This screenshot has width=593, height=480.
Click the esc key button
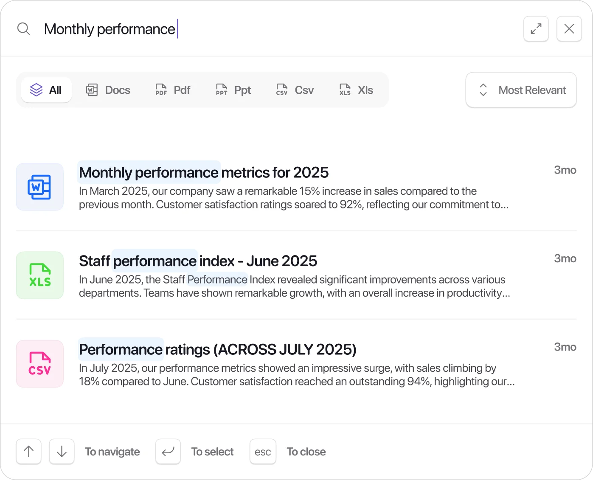[x=263, y=452]
